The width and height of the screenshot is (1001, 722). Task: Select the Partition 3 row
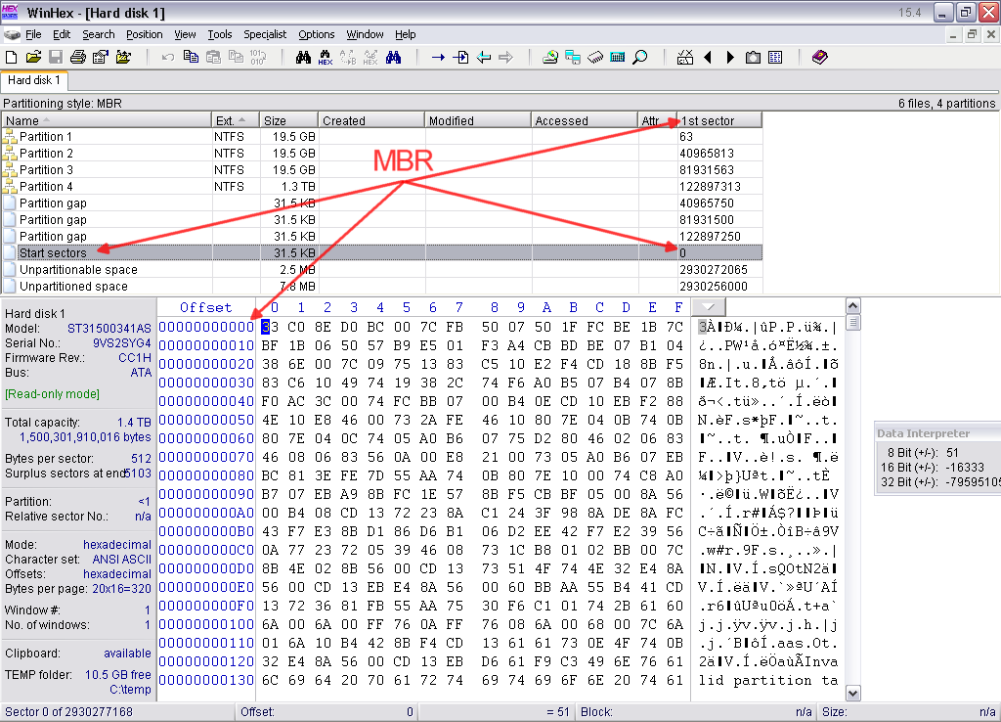coord(382,170)
